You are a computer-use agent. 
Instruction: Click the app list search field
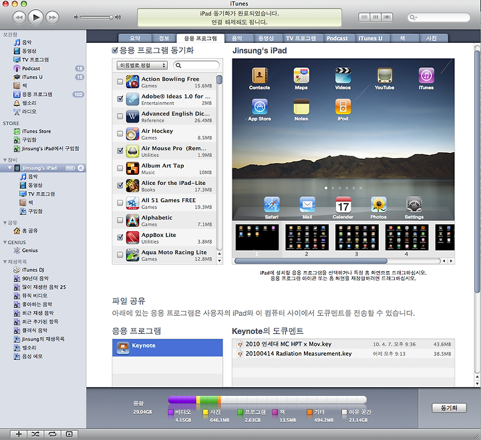point(196,65)
